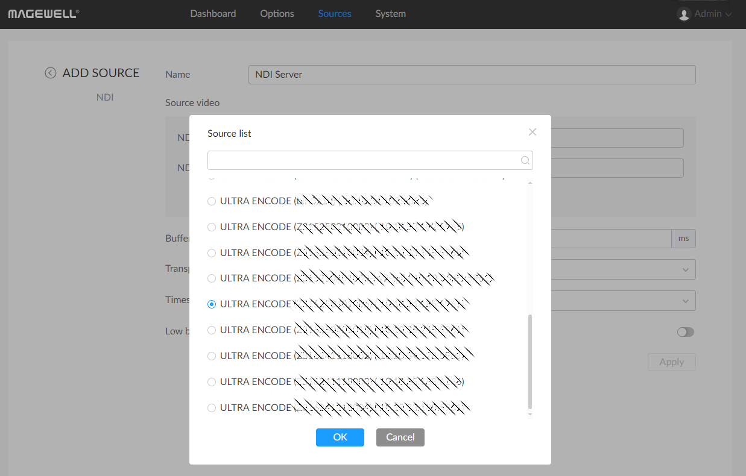Choose the first fully visible ULTRA ENCODE option
Image resolution: width=746 pixels, height=476 pixels.
coord(212,201)
